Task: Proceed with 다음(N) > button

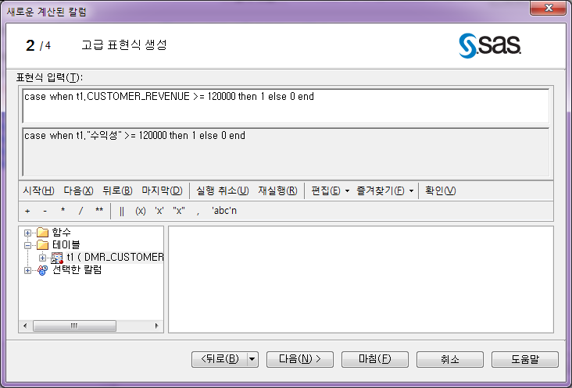Action: [x=300, y=360]
